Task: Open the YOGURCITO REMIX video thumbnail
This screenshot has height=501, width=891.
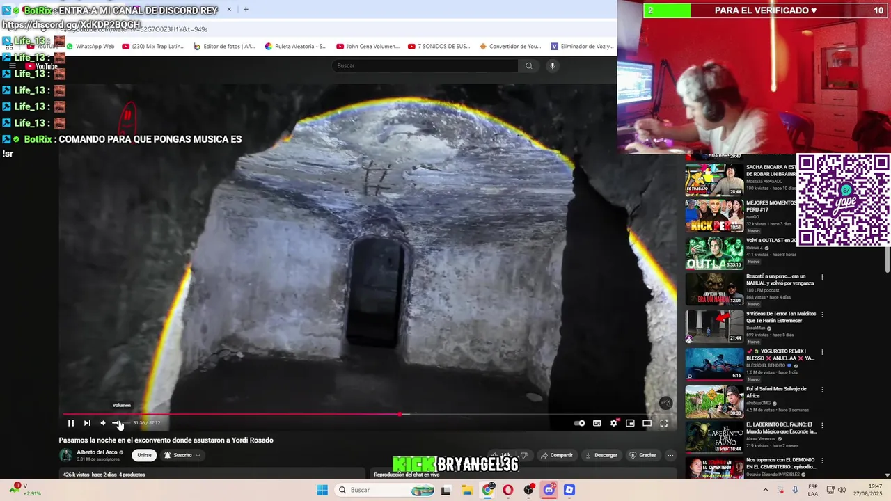Action: (x=714, y=365)
